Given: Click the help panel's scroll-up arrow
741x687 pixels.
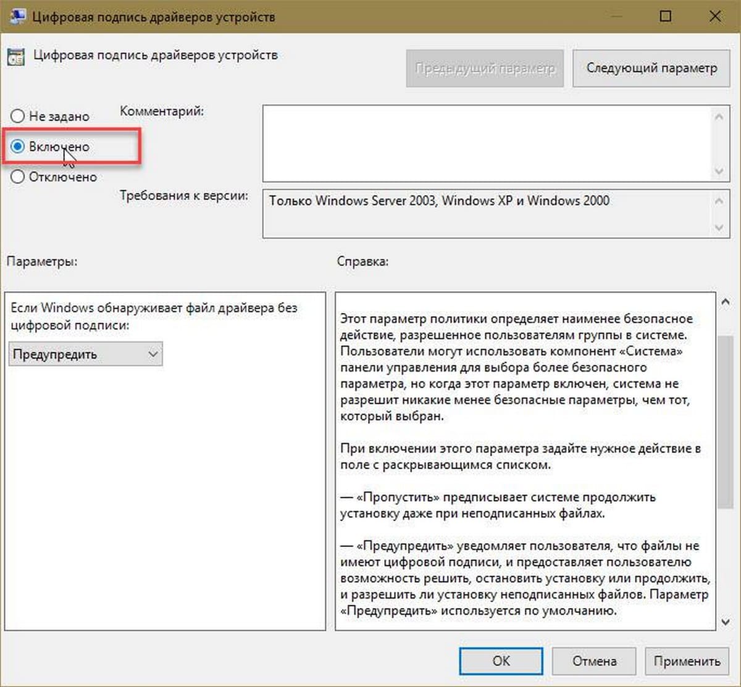Looking at the screenshot, I should 726,302.
